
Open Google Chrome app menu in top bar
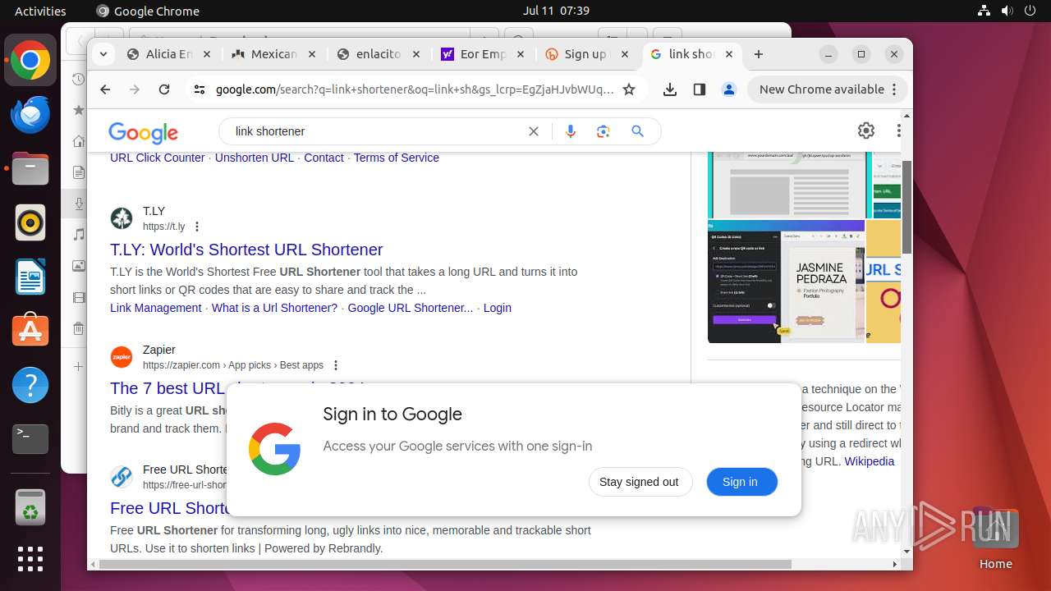(x=148, y=11)
